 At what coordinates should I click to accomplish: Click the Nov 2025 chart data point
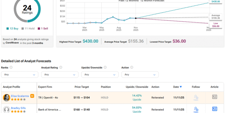pos(136,18)
